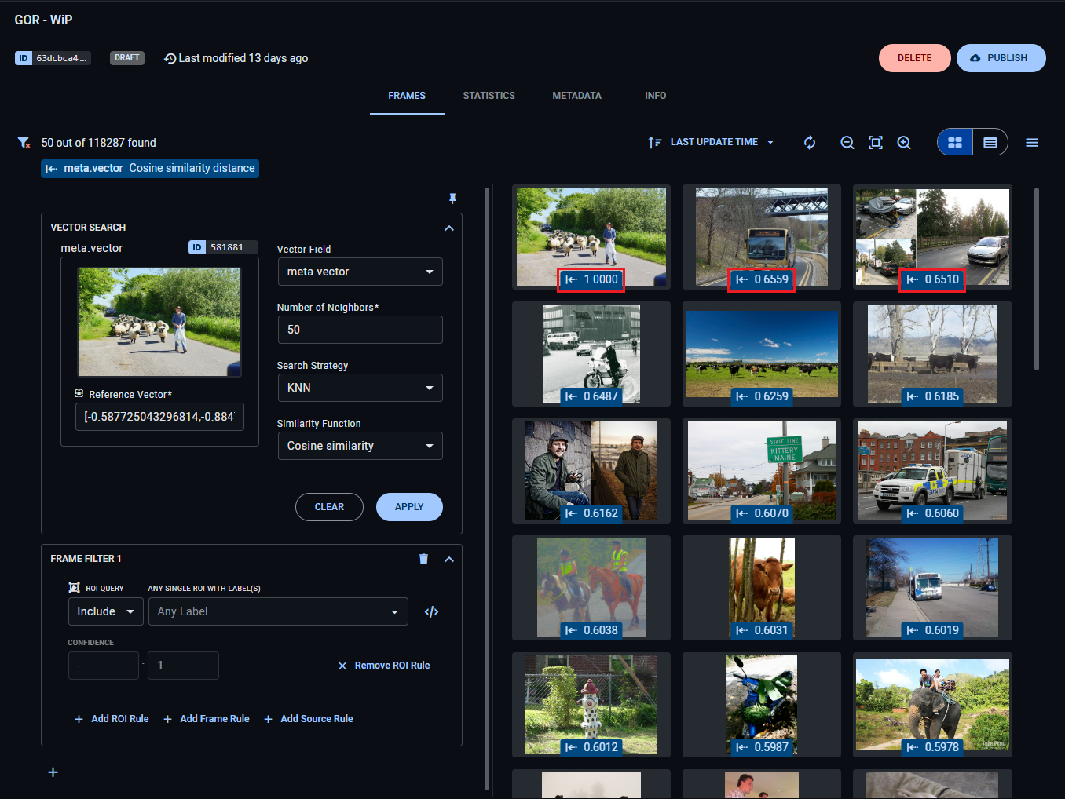Open the code editor for the ROI query
1065x799 pixels.
(431, 611)
